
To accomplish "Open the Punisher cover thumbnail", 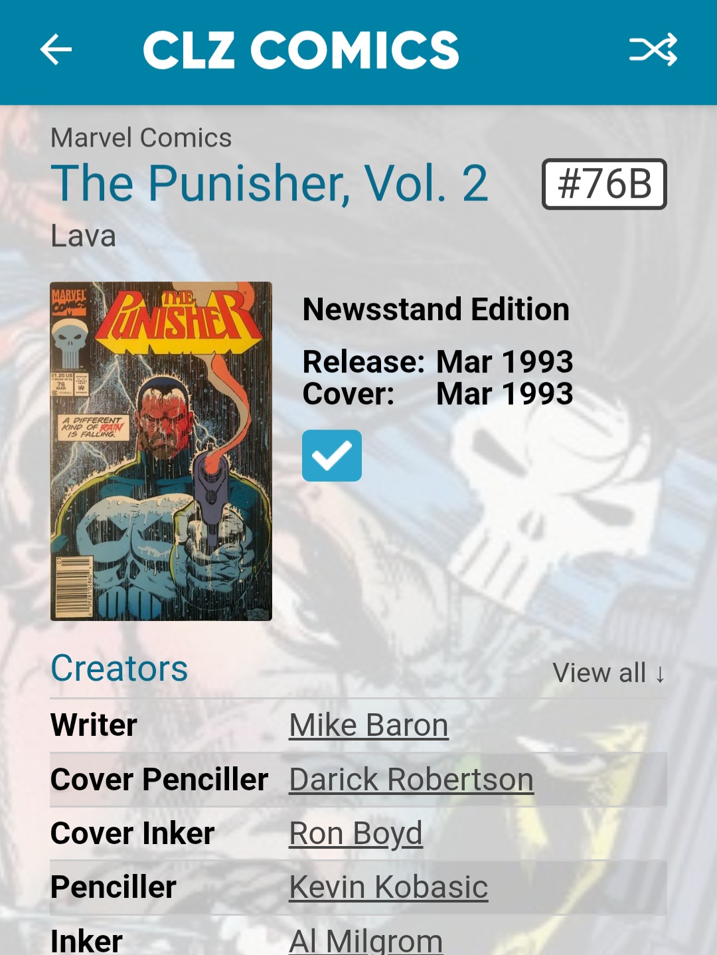I will pyautogui.click(x=161, y=452).
